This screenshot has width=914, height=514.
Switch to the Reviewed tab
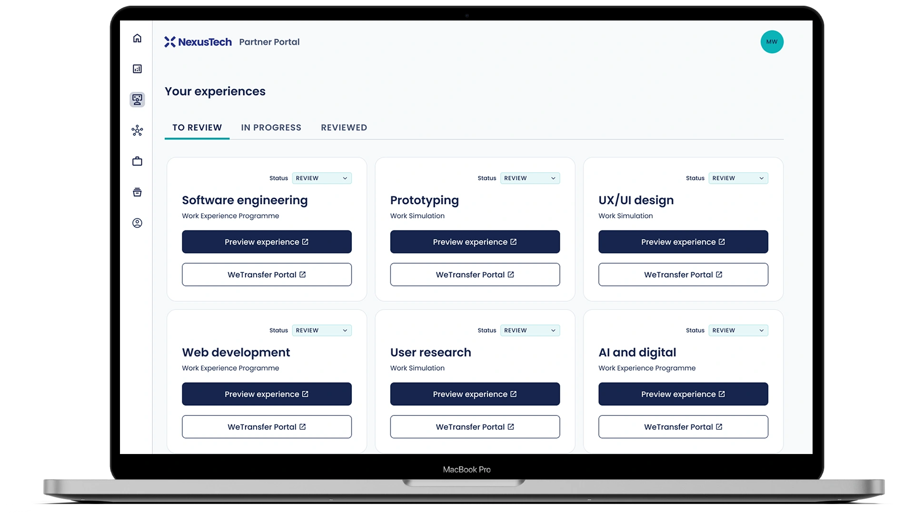tap(344, 128)
